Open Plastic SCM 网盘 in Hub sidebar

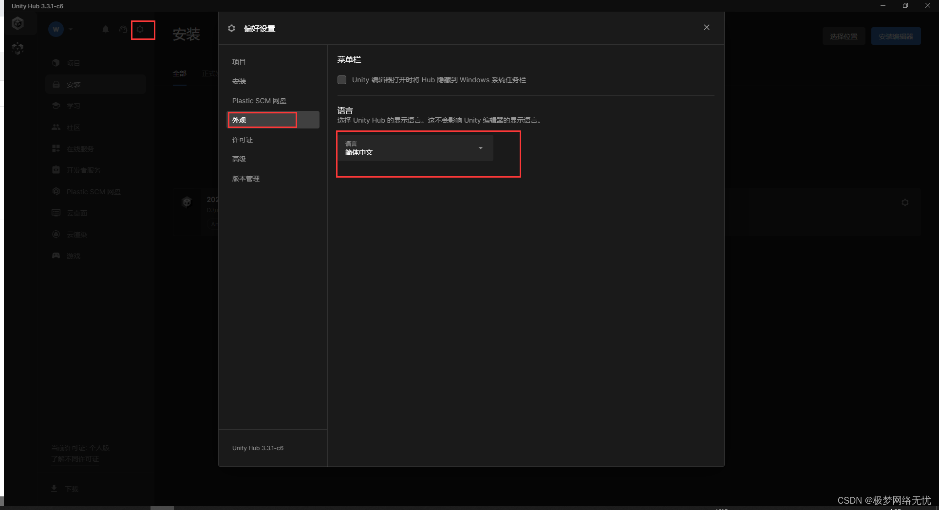click(95, 191)
